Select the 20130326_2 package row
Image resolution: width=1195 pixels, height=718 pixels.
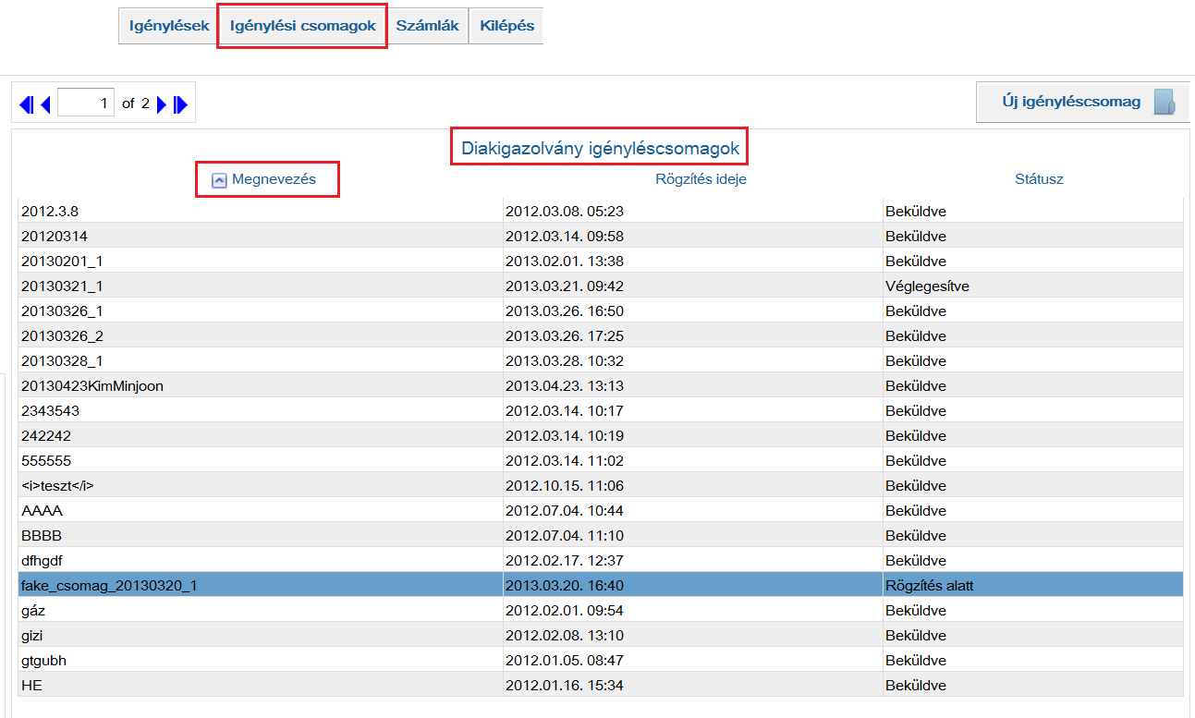(x=601, y=335)
